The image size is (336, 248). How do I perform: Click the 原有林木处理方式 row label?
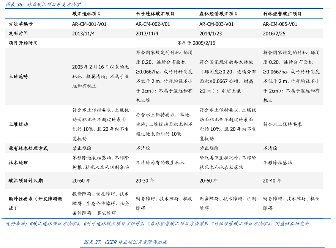click(x=28, y=148)
